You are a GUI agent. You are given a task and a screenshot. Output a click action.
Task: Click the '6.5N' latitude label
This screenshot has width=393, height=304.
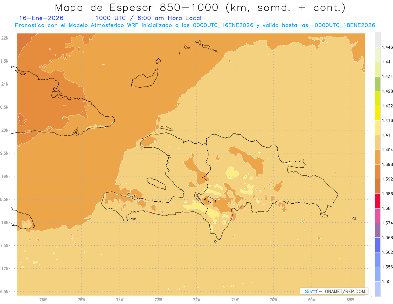tap(5, 292)
